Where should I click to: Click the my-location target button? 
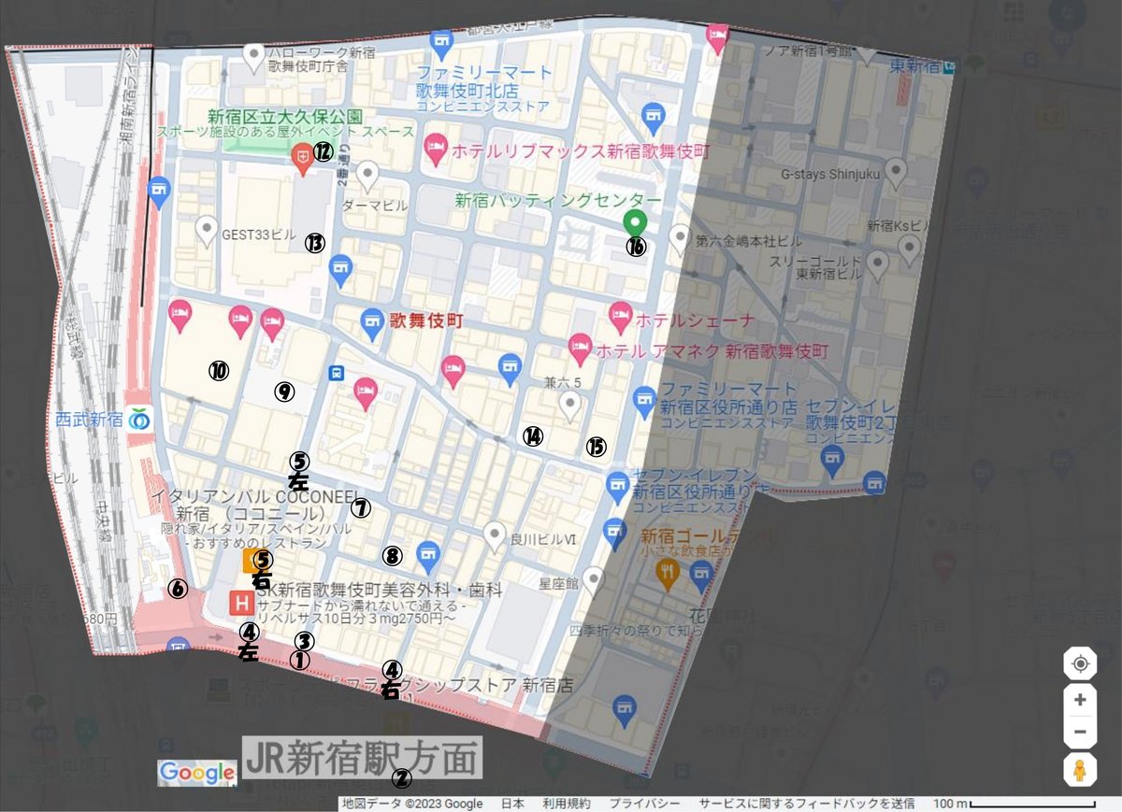coord(1080,663)
